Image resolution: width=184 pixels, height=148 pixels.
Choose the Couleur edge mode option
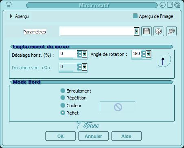tap(63, 105)
